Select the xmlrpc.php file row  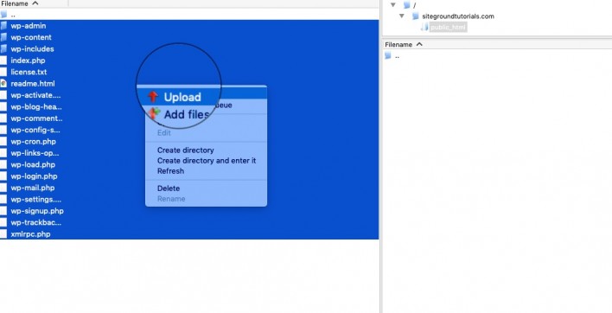click(x=189, y=234)
